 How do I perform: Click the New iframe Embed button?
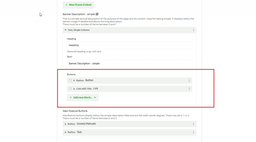[x=78, y=5]
